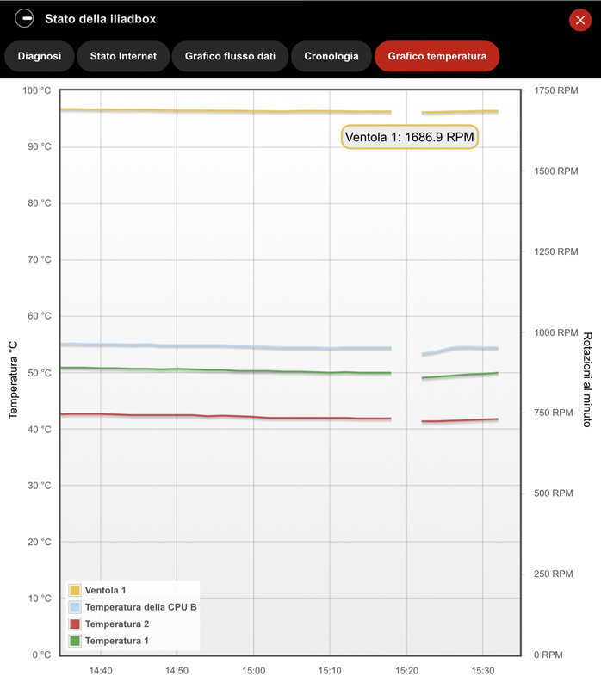Click the 10 °C axis label
Image resolution: width=601 pixels, height=689 pixels.
pos(39,599)
